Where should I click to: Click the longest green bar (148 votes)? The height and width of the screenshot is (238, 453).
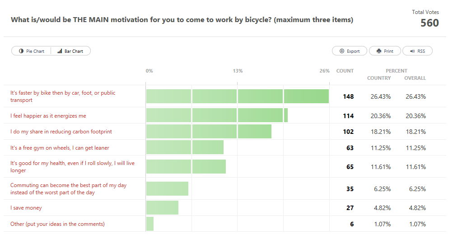click(x=237, y=96)
